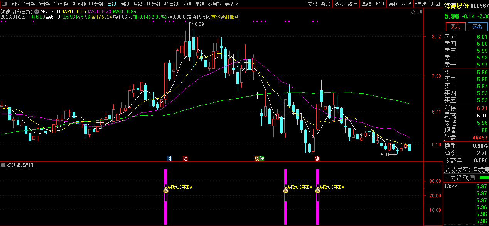Add stock via +自选 button
Image resolution: width=489 pixels, height=226 pixels.
click(420, 4)
